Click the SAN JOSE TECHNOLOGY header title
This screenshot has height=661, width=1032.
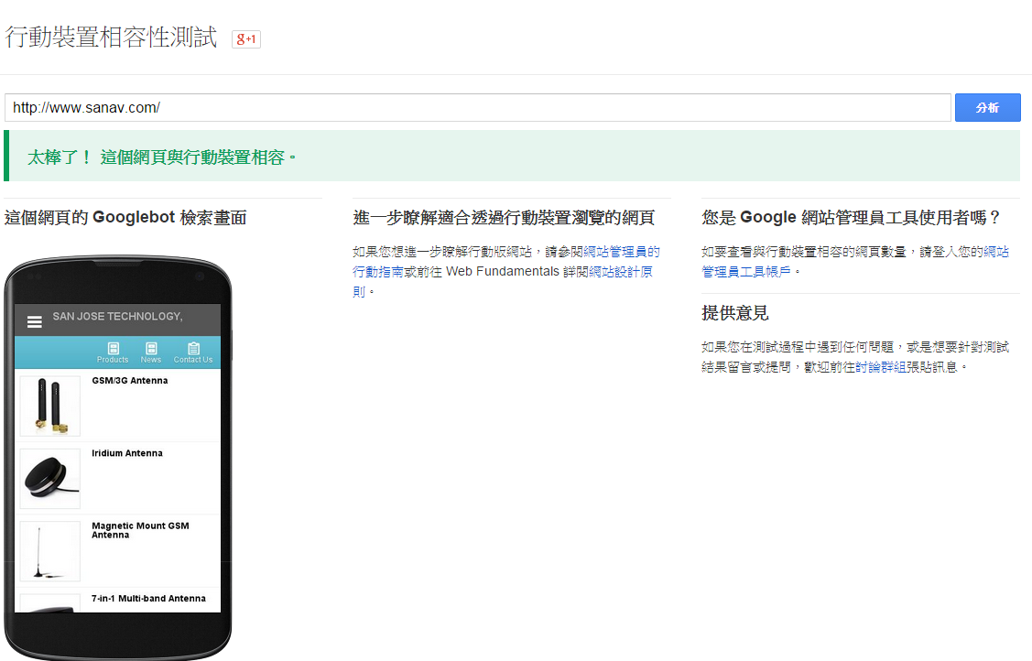(117, 317)
